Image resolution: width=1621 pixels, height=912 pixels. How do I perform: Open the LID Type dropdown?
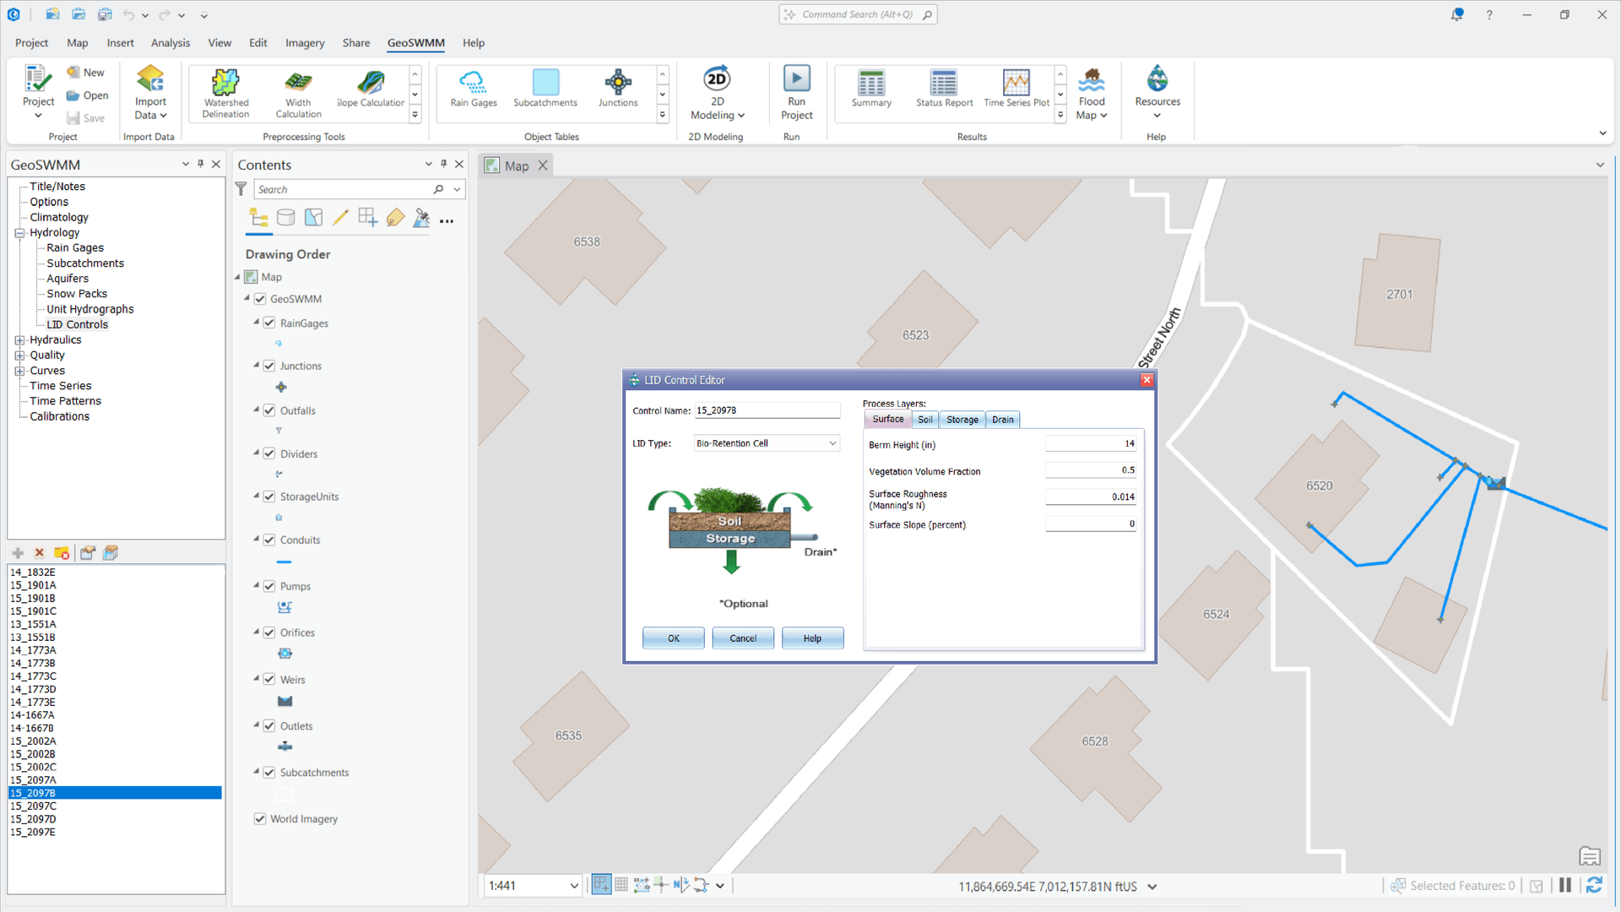pyautogui.click(x=832, y=443)
